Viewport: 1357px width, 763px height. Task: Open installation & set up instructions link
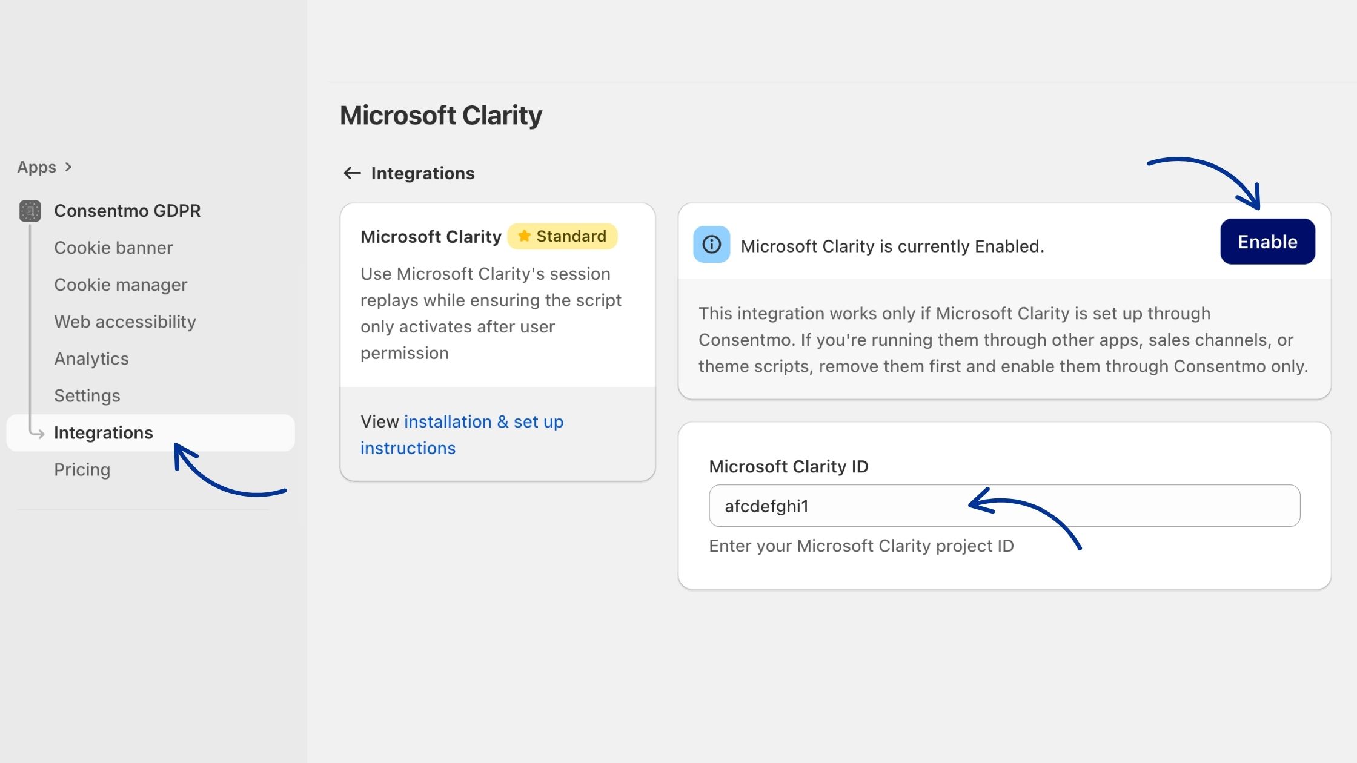point(462,434)
